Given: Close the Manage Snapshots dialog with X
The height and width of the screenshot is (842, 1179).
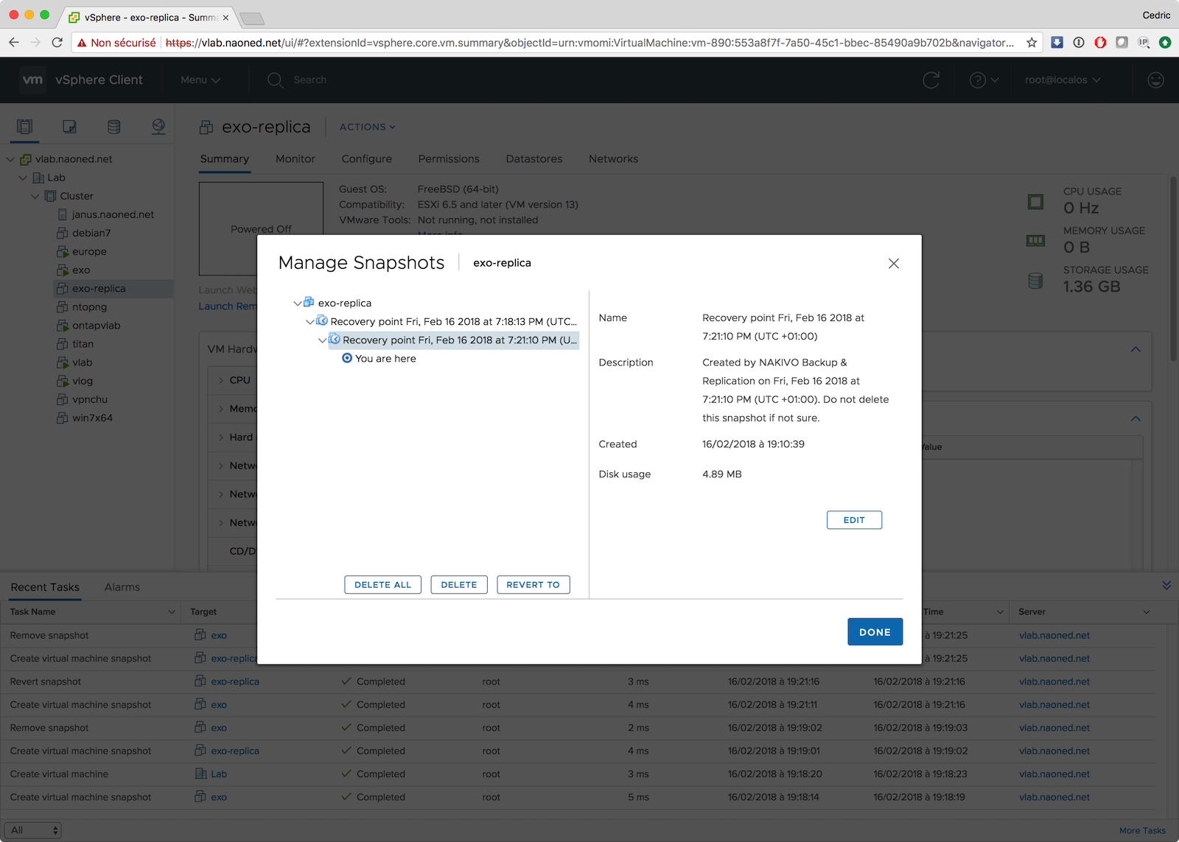Looking at the screenshot, I should [x=893, y=264].
